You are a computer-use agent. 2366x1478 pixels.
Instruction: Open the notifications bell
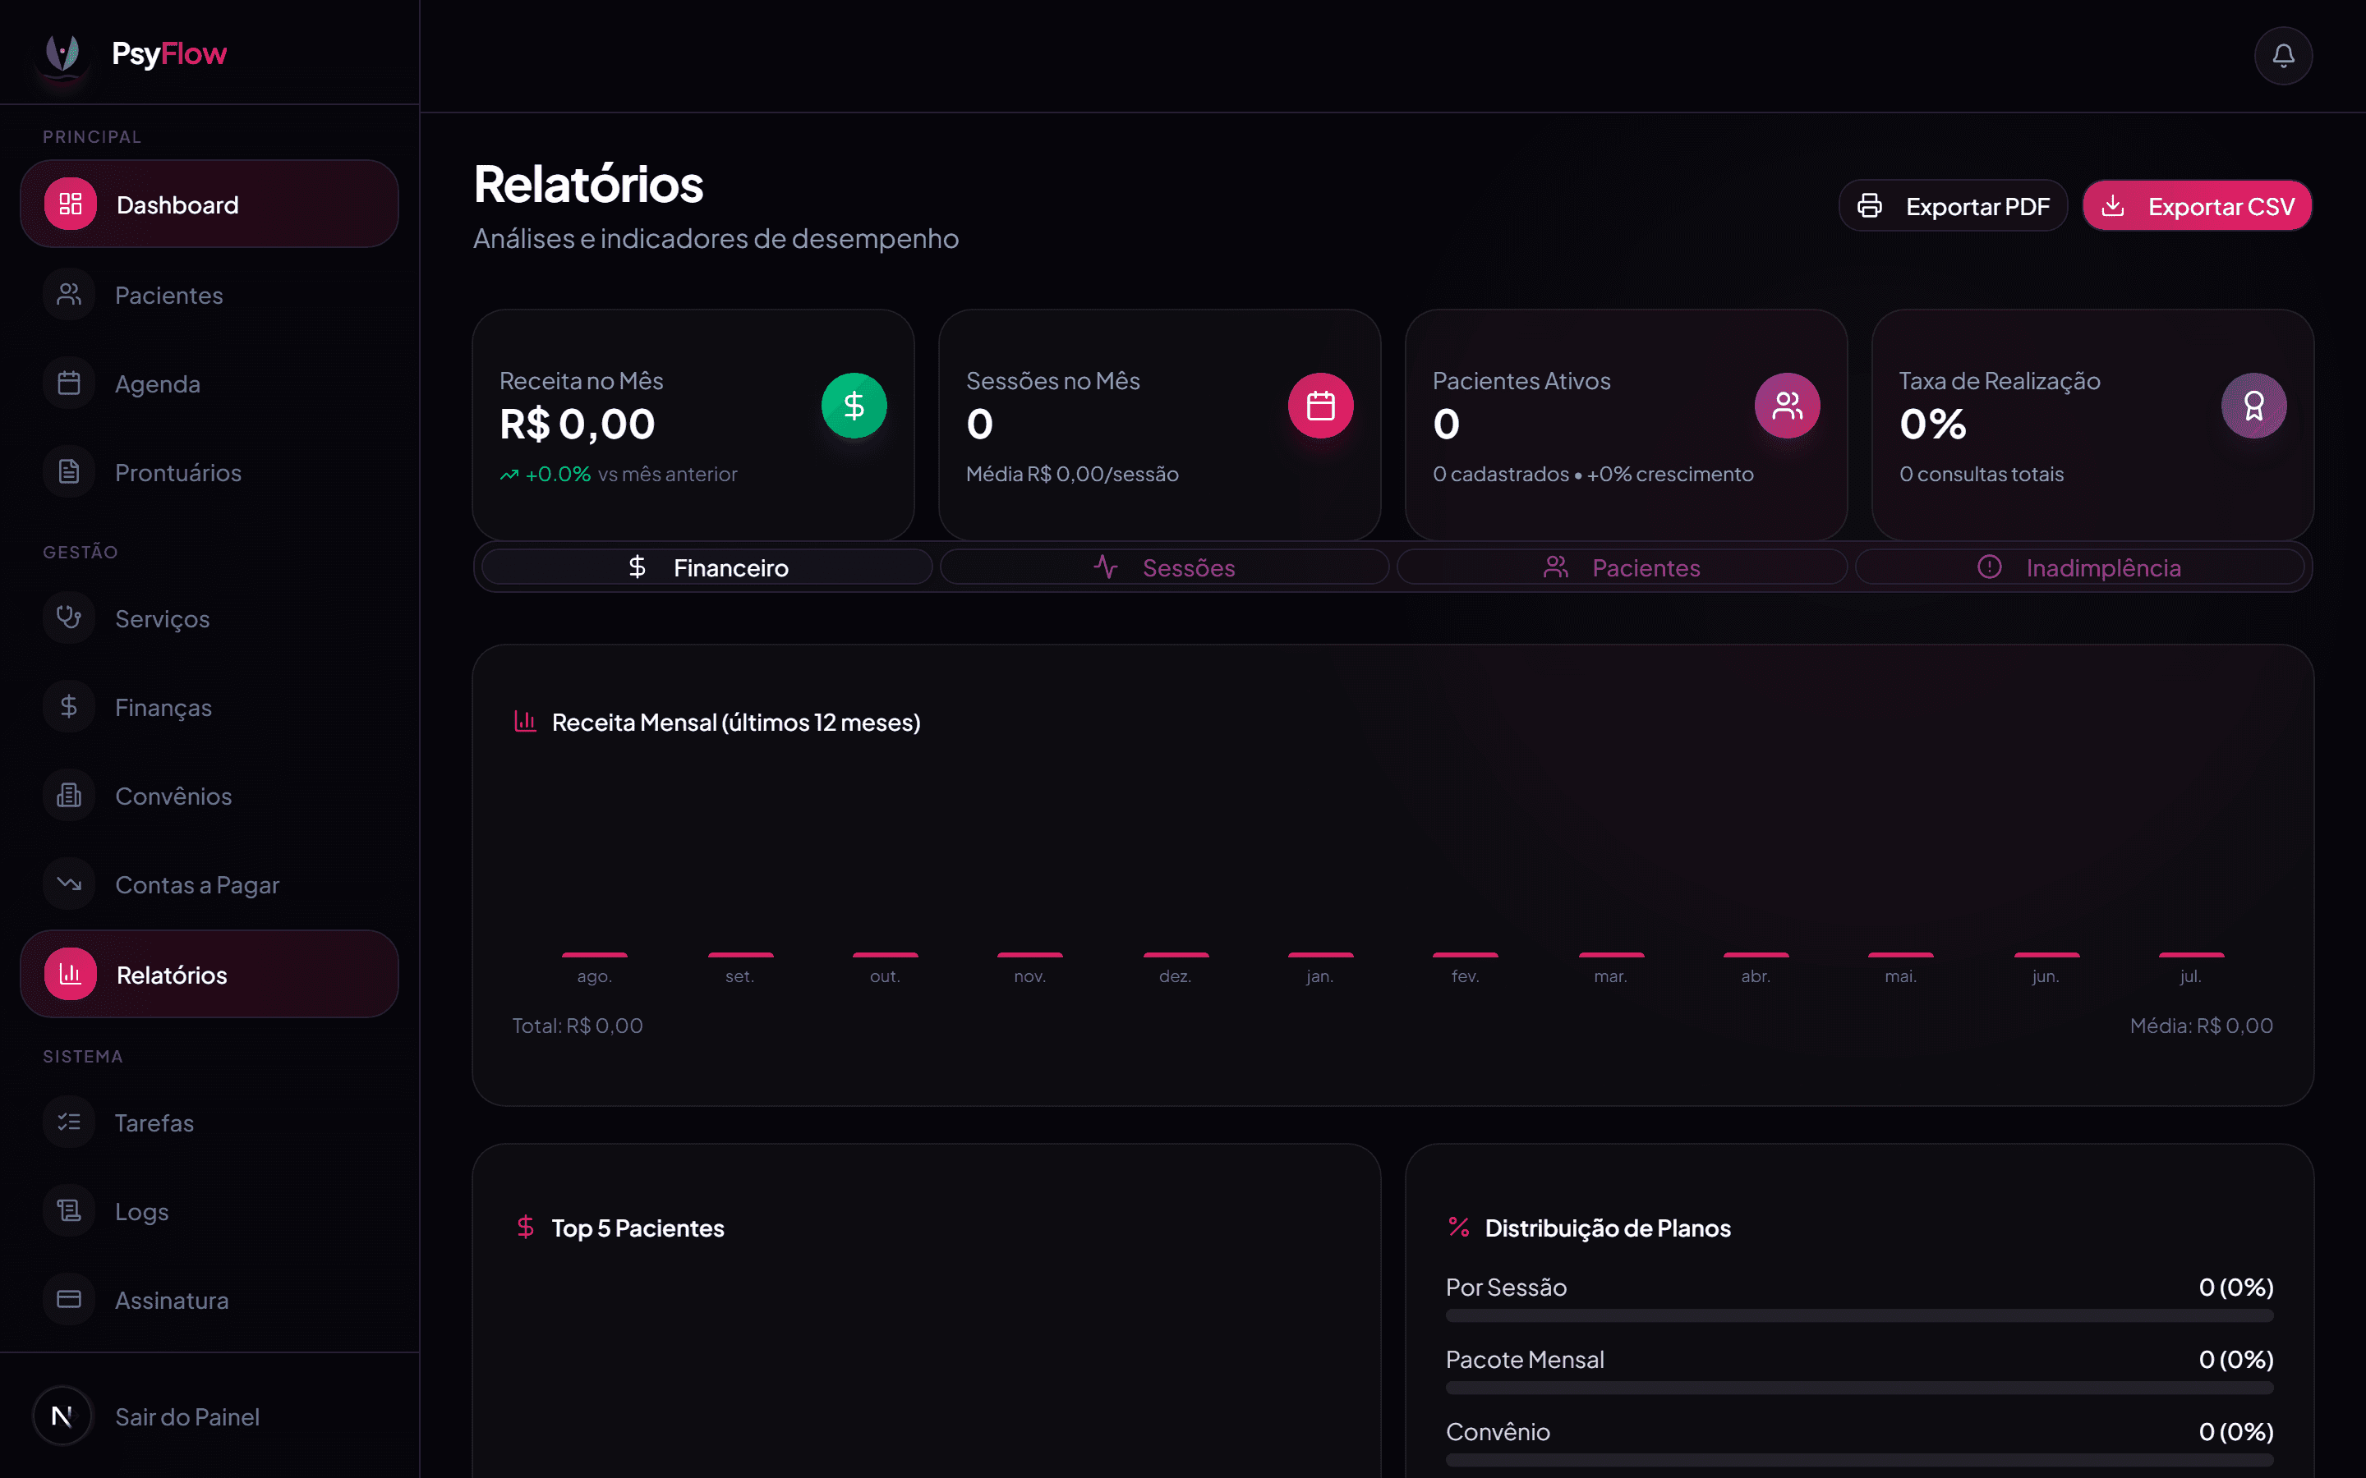pos(2282,56)
